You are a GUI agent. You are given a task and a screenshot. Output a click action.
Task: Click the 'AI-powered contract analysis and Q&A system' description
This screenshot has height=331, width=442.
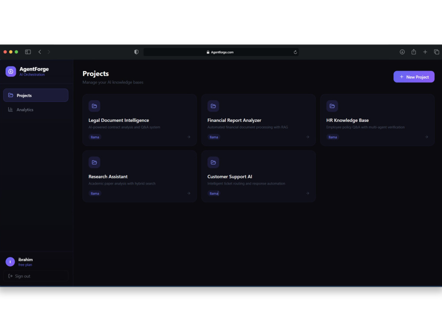point(124,127)
